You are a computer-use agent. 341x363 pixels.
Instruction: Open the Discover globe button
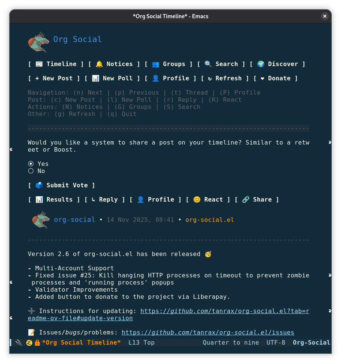278,64
